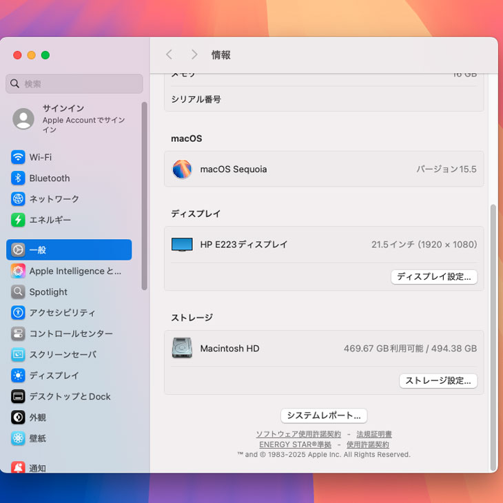Click the search magnifier icon
This screenshot has height=503, width=503.
pyautogui.click(x=14, y=84)
